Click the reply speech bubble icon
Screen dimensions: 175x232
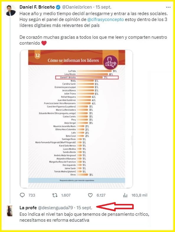pyautogui.click(x=22, y=195)
